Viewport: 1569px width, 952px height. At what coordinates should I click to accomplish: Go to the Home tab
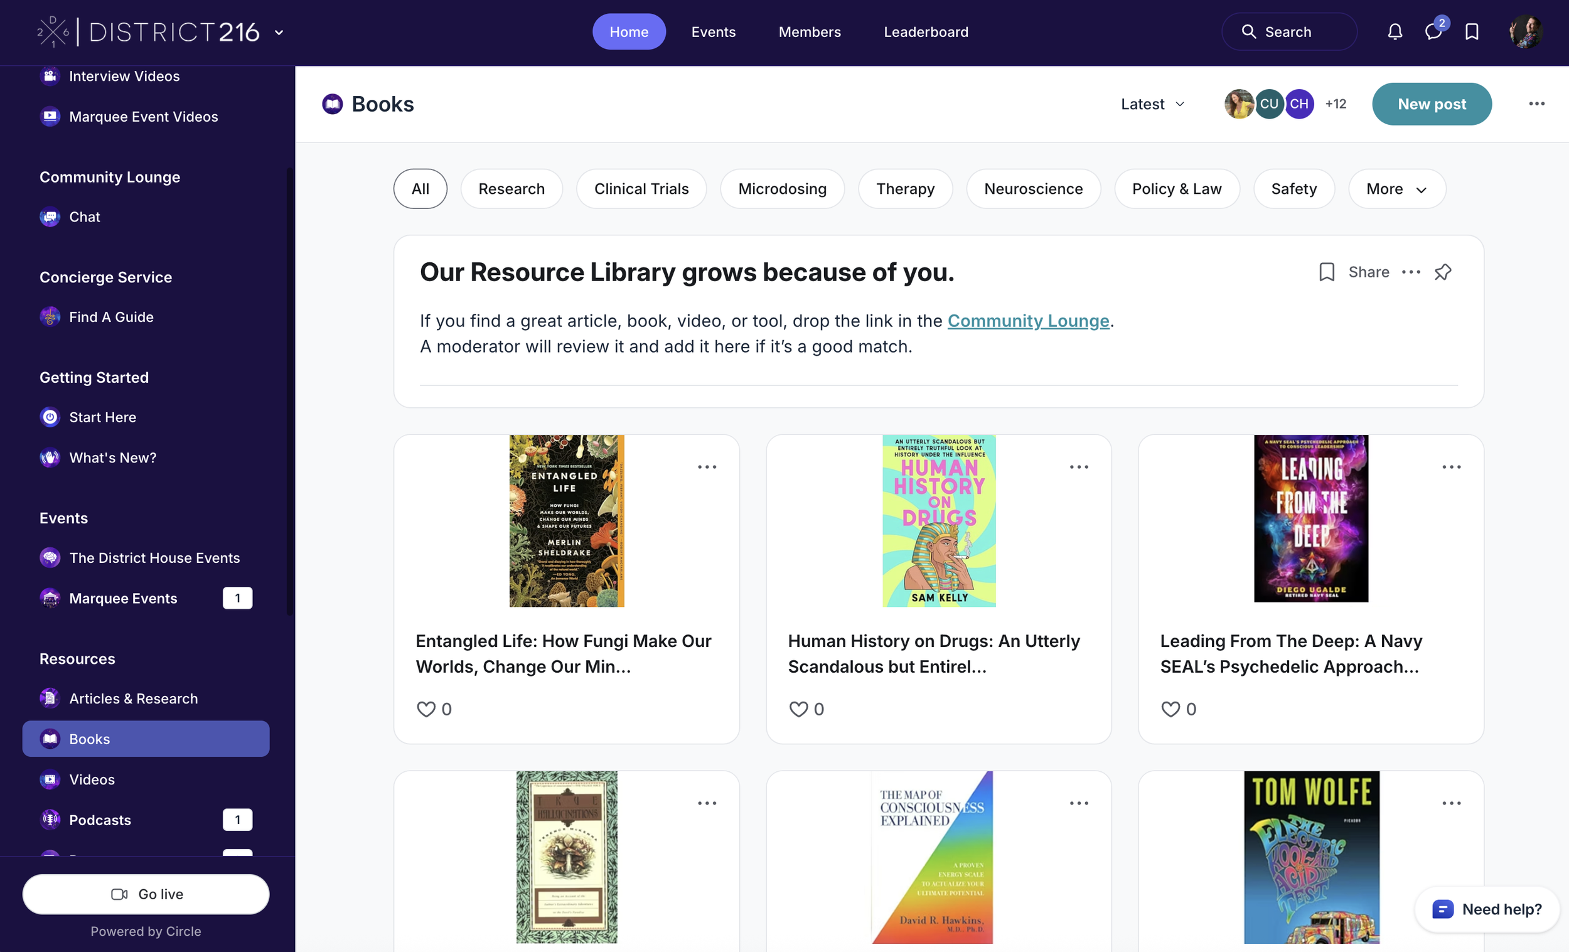coord(628,32)
